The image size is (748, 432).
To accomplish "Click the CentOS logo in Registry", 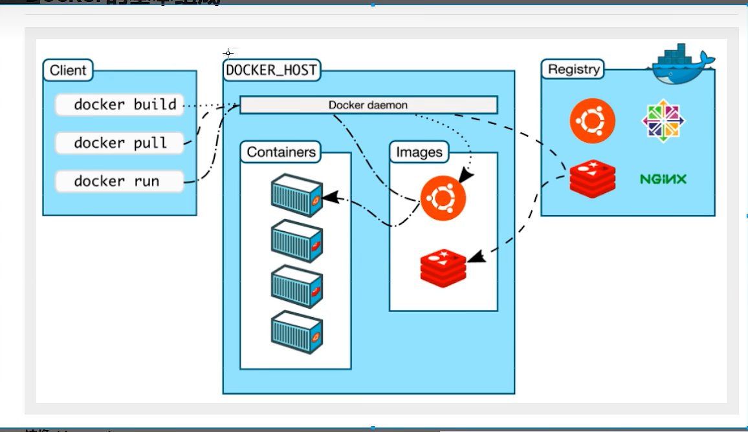I will [663, 121].
